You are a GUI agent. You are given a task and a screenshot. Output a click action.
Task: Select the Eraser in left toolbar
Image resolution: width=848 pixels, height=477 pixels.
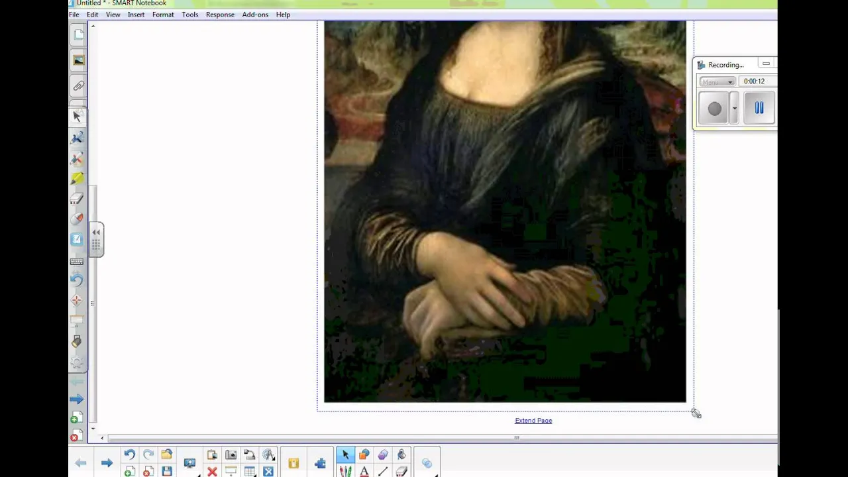pos(77,199)
